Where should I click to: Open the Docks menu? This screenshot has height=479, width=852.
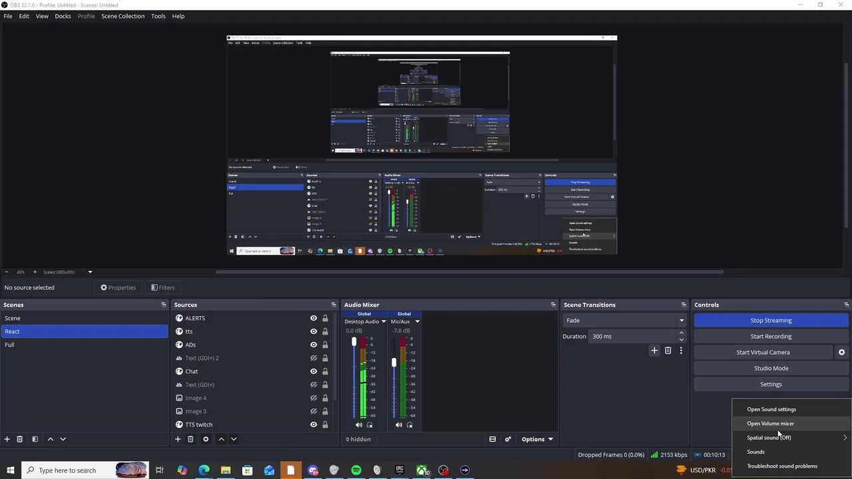(x=63, y=16)
